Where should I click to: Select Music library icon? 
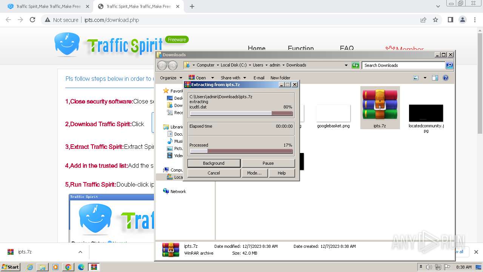coord(170,141)
